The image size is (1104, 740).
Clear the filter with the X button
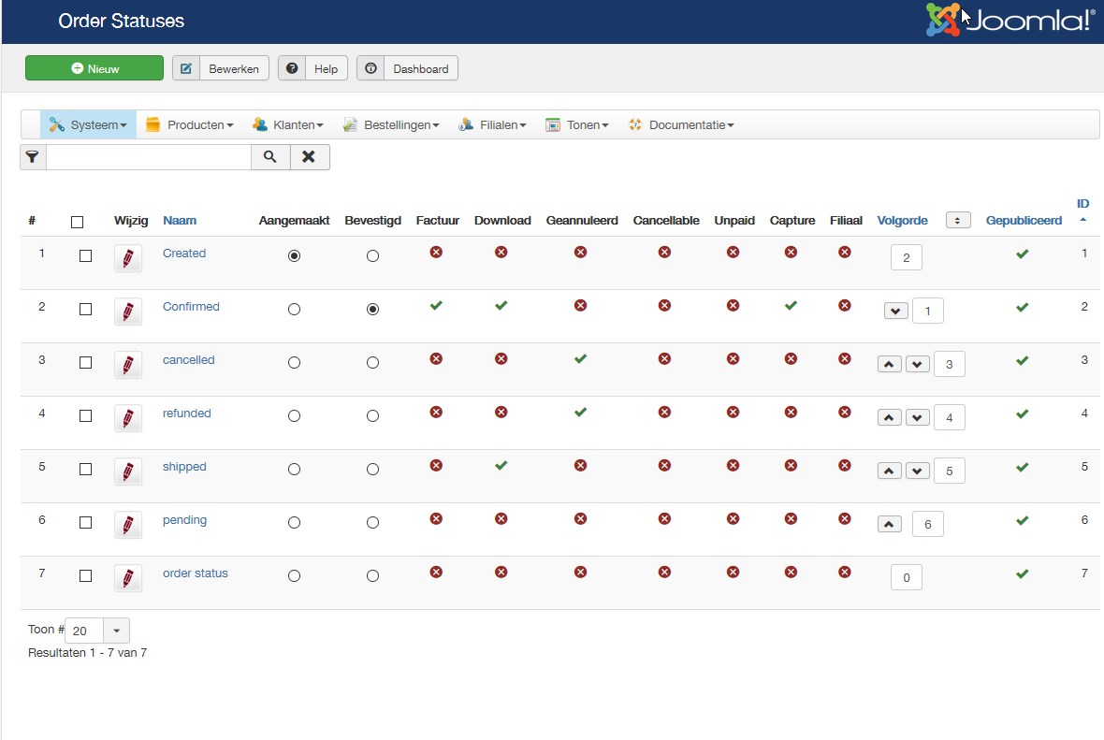point(309,157)
